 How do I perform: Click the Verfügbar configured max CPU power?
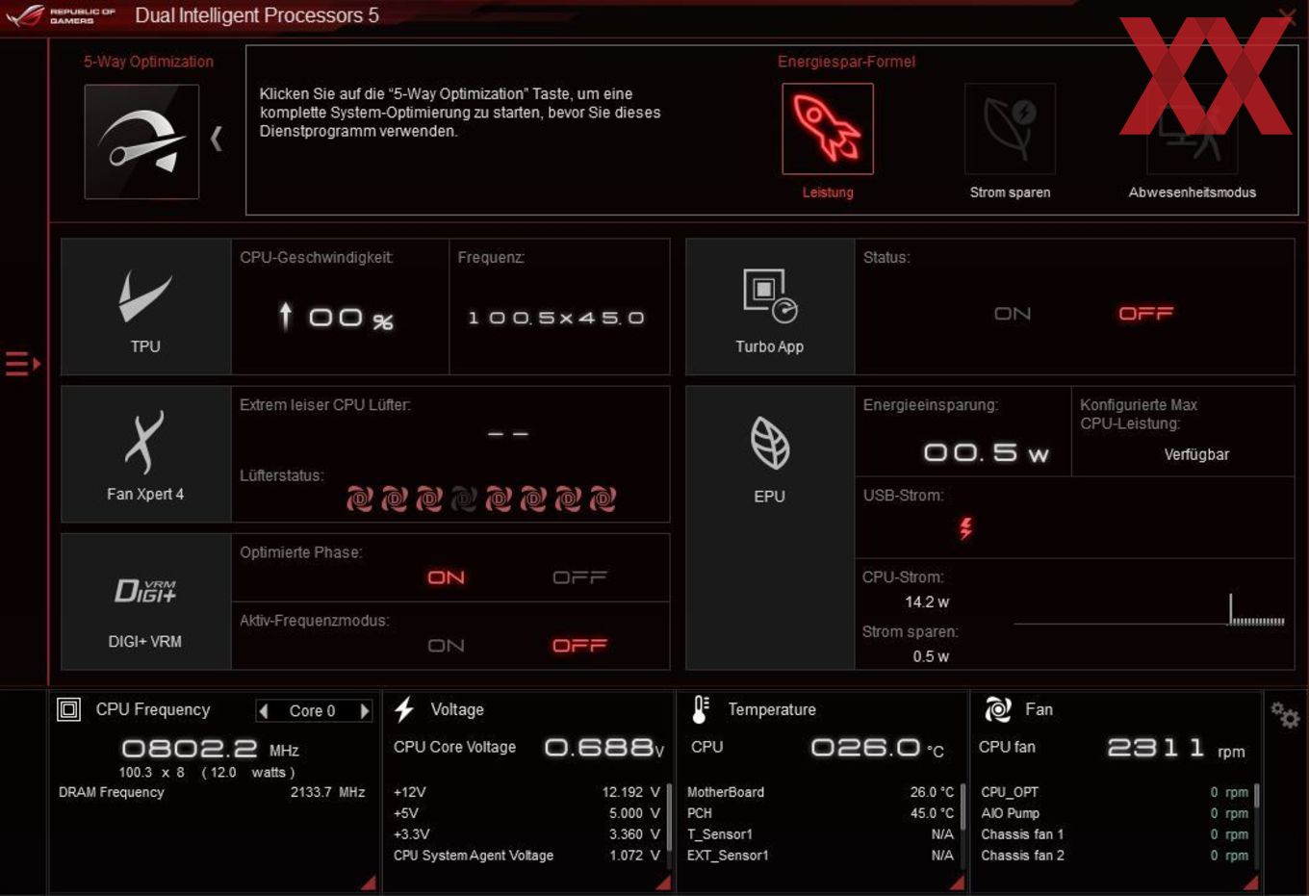[x=1196, y=454]
